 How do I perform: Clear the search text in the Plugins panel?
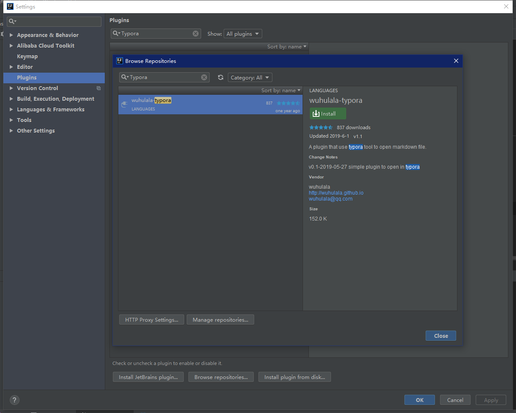pyautogui.click(x=195, y=33)
